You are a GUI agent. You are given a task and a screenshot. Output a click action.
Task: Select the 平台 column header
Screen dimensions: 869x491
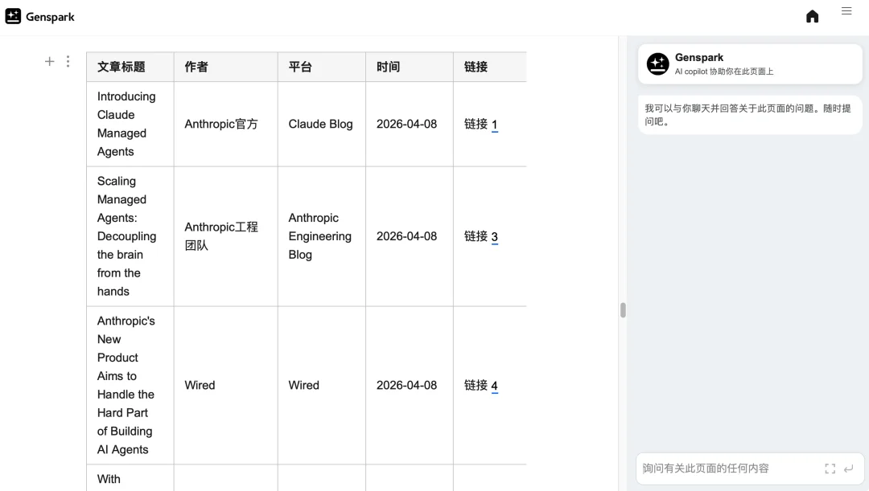[x=321, y=67]
